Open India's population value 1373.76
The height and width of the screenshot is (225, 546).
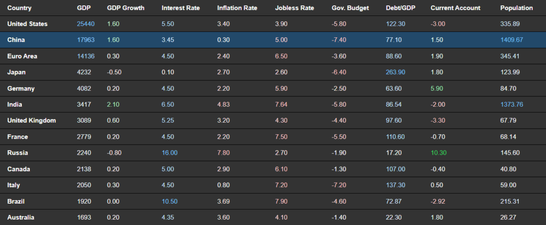click(511, 105)
